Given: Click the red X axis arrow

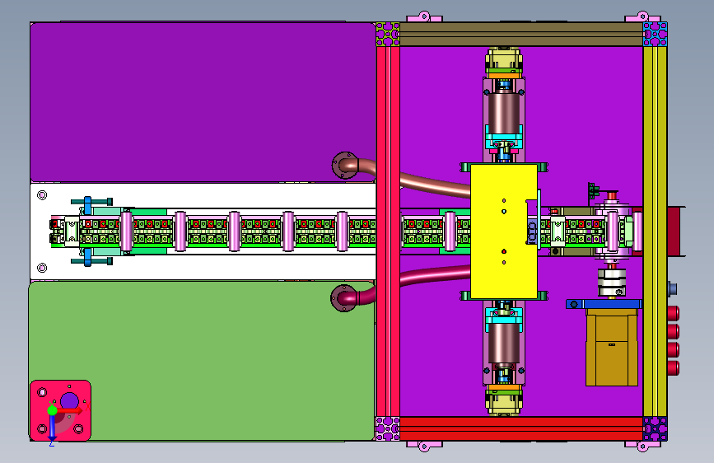Looking at the screenshot, I should [x=71, y=410].
